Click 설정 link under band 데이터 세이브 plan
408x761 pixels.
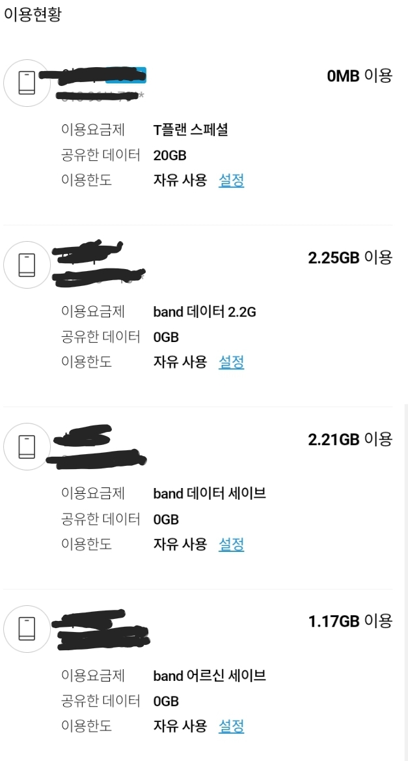[x=231, y=544]
